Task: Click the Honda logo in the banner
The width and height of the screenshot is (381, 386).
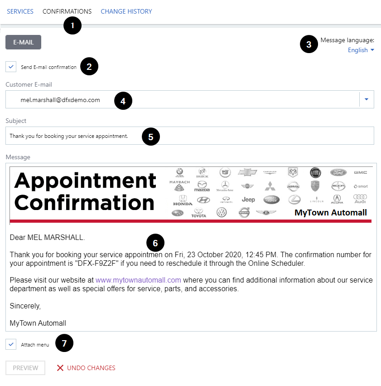Action: pyautogui.click(x=183, y=200)
